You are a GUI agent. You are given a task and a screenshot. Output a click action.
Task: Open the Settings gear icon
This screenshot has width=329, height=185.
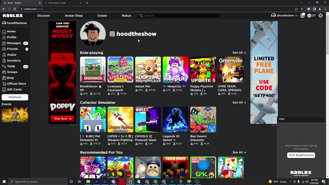tap(321, 16)
